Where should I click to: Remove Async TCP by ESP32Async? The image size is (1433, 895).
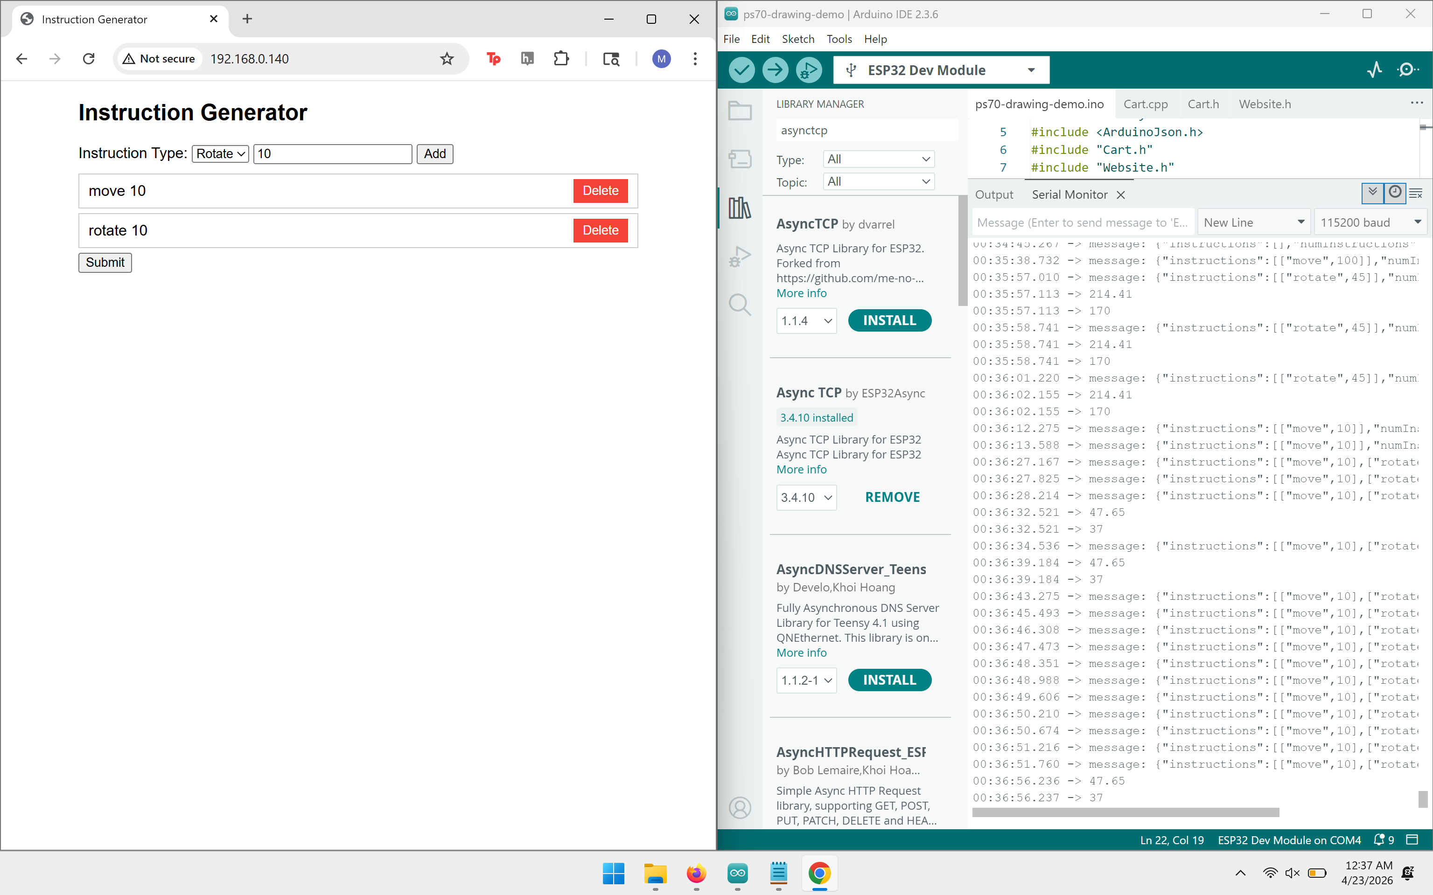click(x=892, y=497)
